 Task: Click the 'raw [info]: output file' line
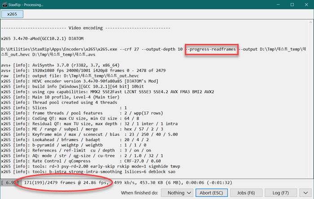(70, 76)
